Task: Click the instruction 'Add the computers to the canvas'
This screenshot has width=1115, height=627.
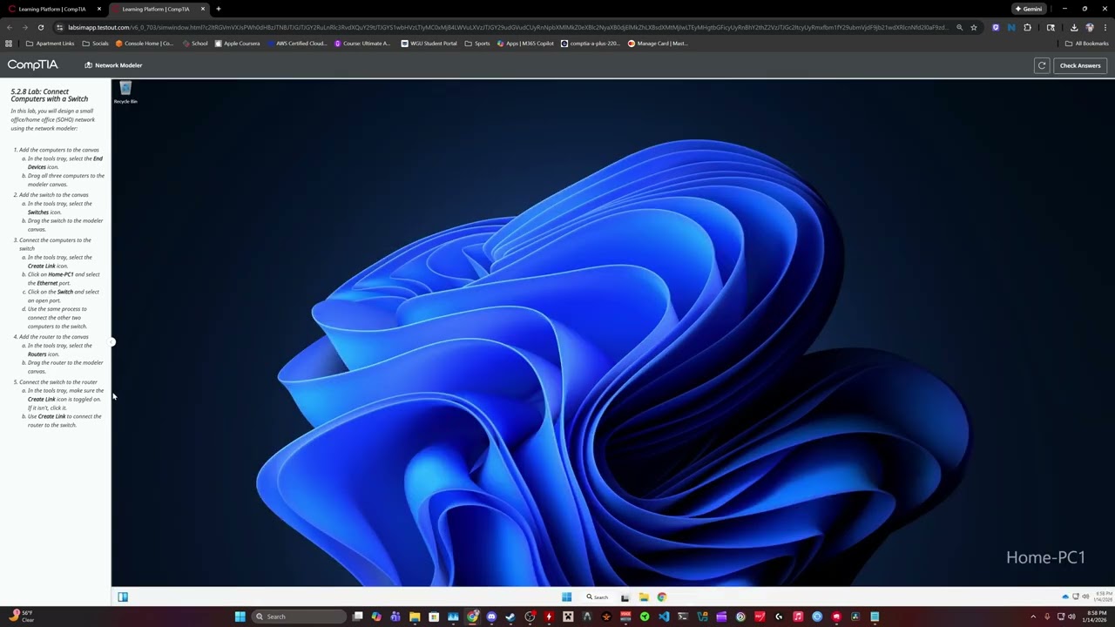Action: pos(59,150)
